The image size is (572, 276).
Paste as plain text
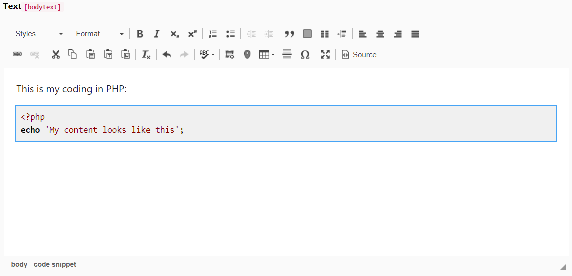click(x=108, y=54)
